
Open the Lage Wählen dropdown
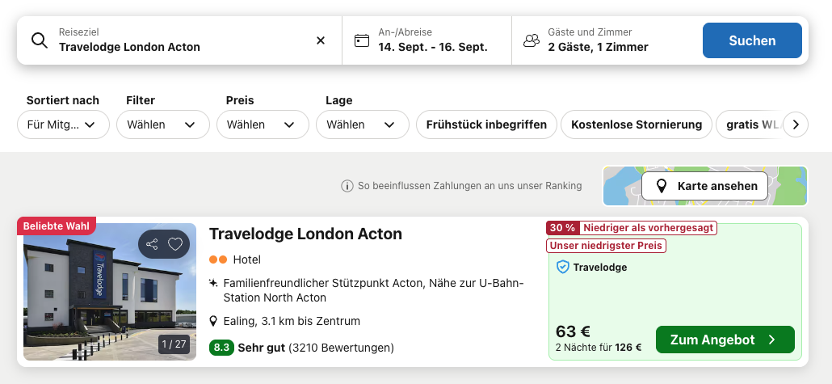click(x=363, y=124)
